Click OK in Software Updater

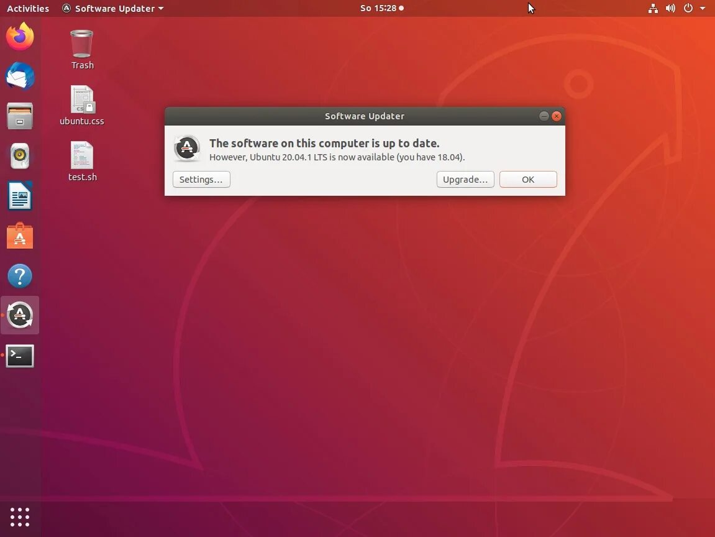(528, 179)
